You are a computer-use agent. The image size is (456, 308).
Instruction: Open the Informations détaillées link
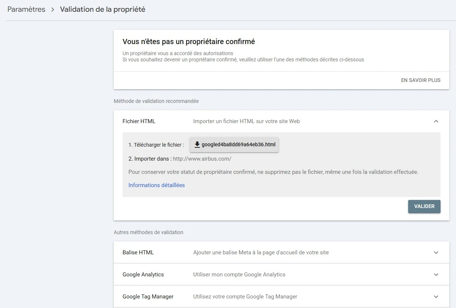tap(156, 185)
